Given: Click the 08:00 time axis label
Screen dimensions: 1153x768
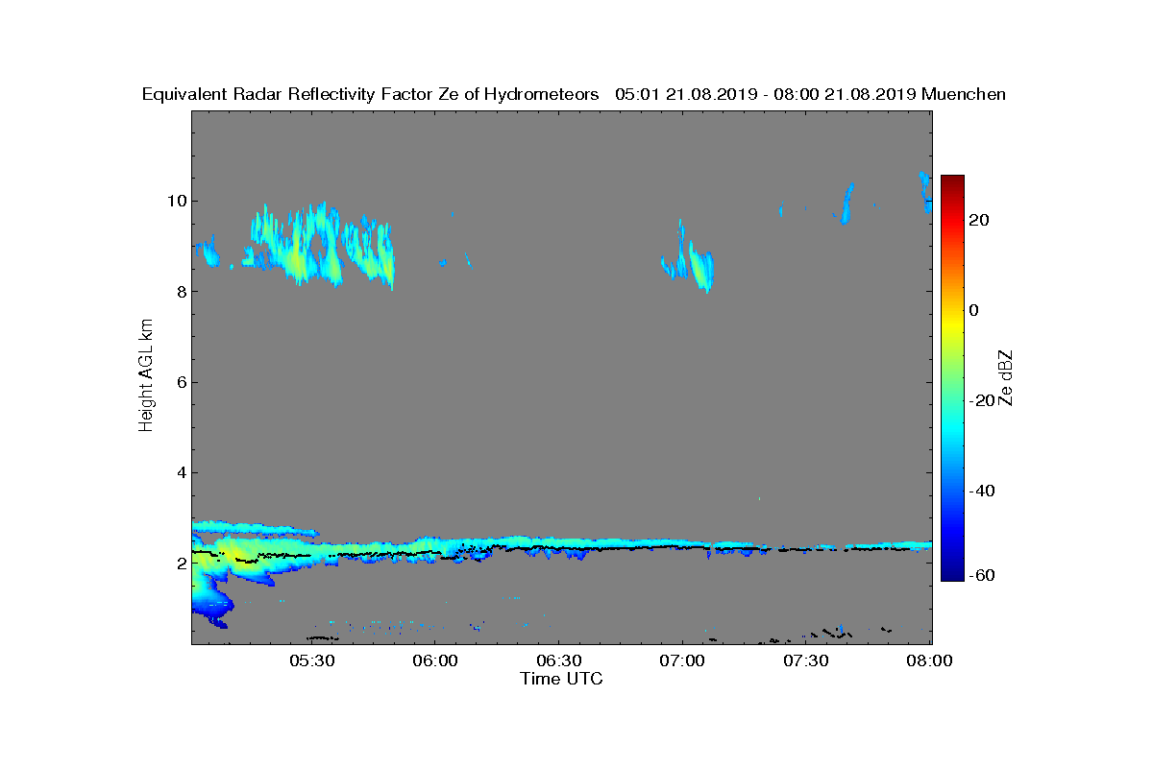Looking at the screenshot, I should [929, 661].
